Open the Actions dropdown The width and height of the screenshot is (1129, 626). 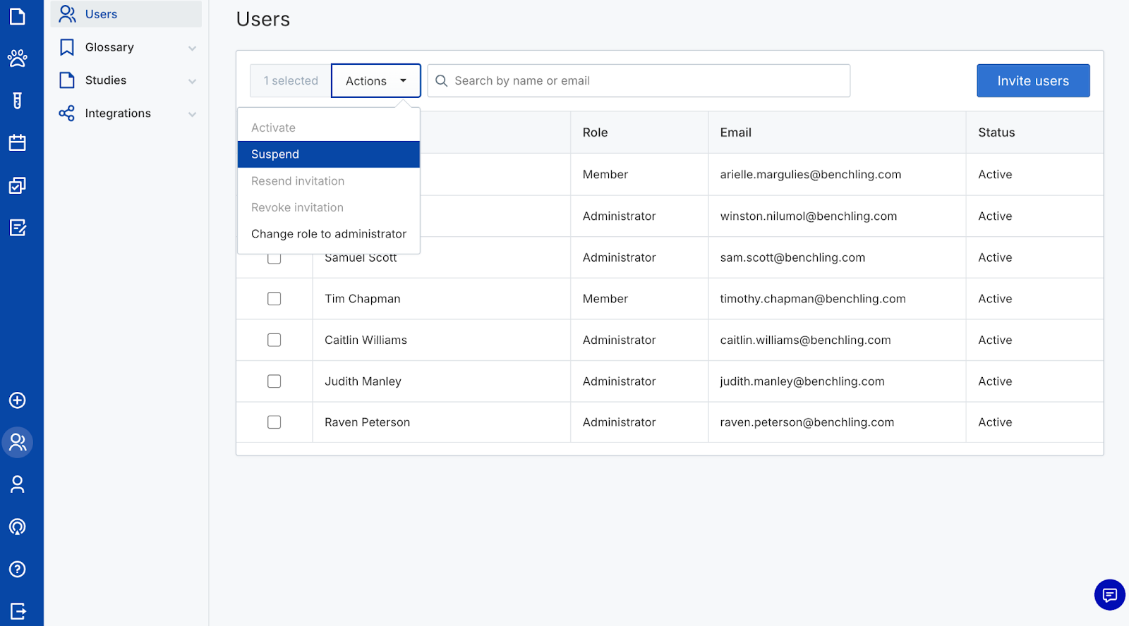pos(375,81)
